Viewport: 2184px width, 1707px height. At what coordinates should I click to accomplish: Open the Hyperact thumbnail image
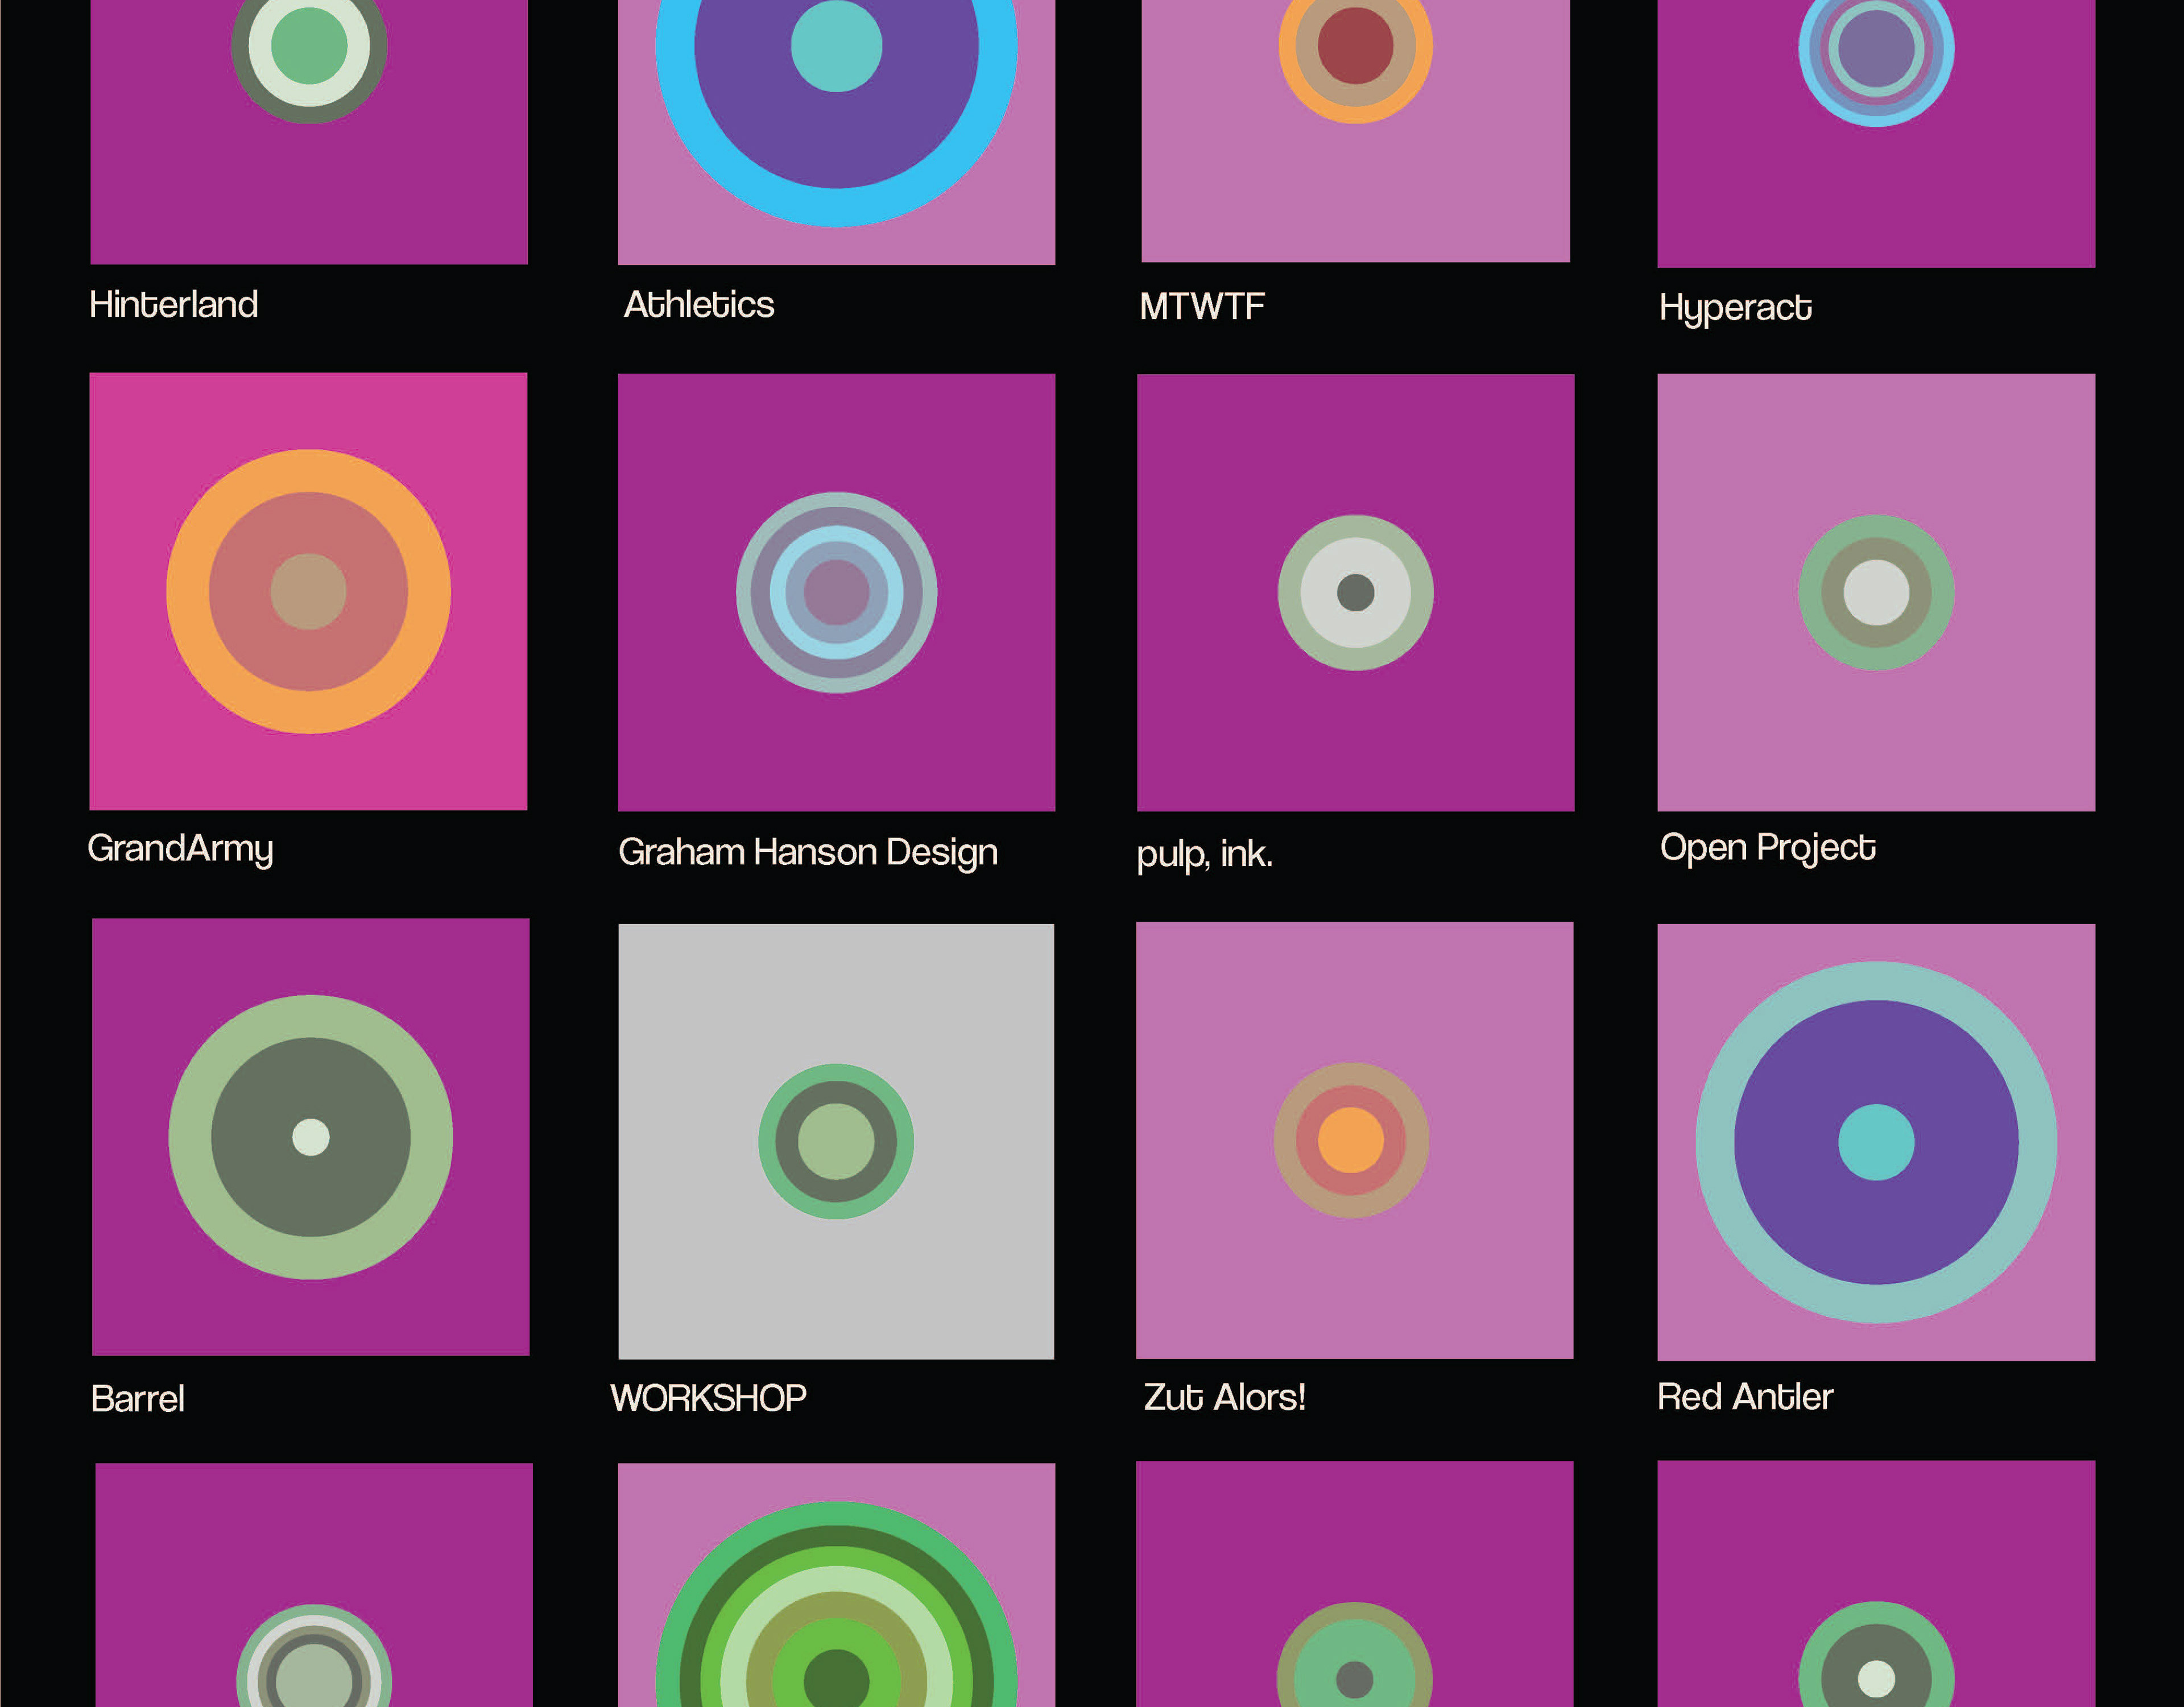(1876, 134)
